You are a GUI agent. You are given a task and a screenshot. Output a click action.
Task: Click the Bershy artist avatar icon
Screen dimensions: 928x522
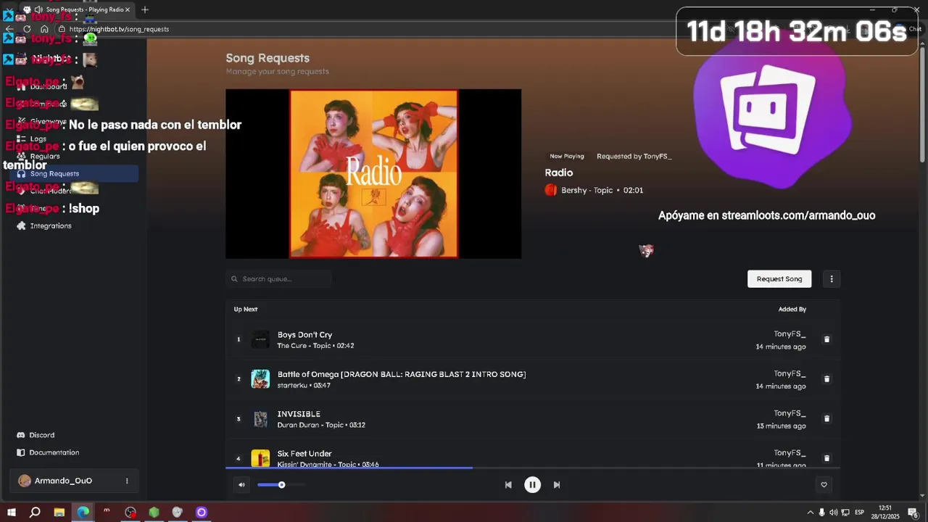coord(551,190)
